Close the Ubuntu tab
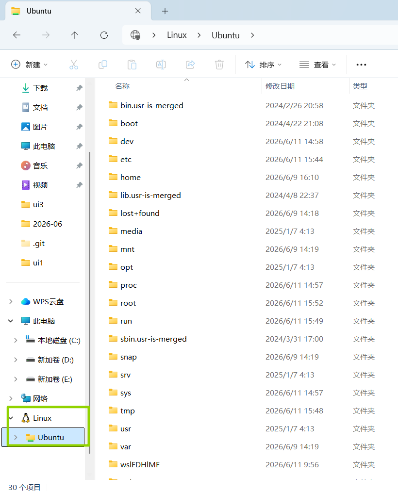The height and width of the screenshot is (493, 398). coord(138,11)
